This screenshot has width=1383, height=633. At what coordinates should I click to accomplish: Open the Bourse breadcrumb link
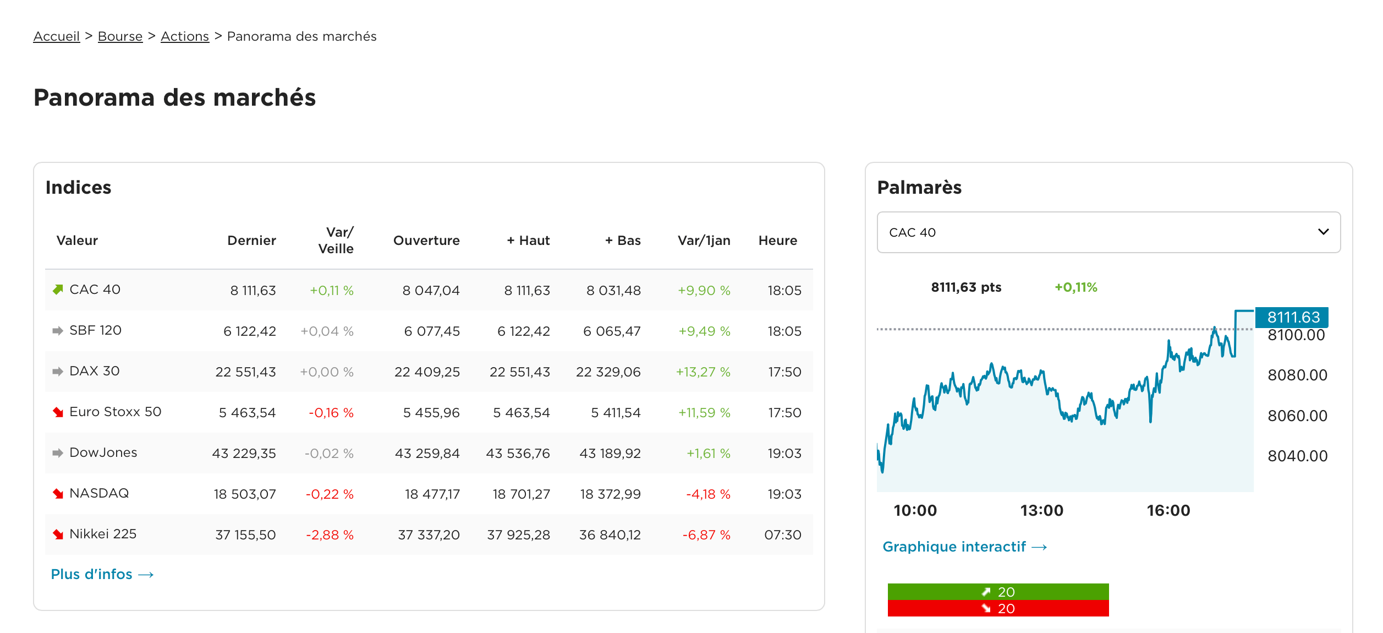click(x=120, y=36)
